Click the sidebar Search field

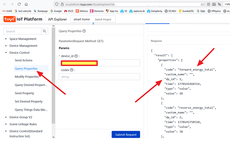pos(22,31)
